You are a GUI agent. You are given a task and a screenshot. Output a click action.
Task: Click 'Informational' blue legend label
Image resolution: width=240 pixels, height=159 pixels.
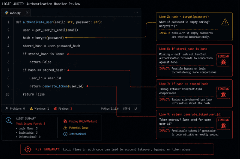tap(78, 134)
